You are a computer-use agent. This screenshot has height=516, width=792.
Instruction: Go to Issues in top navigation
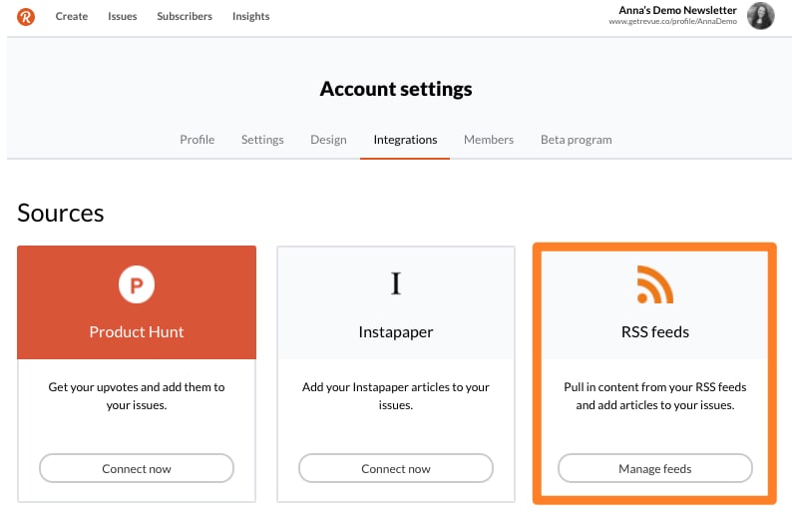[123, 16]
